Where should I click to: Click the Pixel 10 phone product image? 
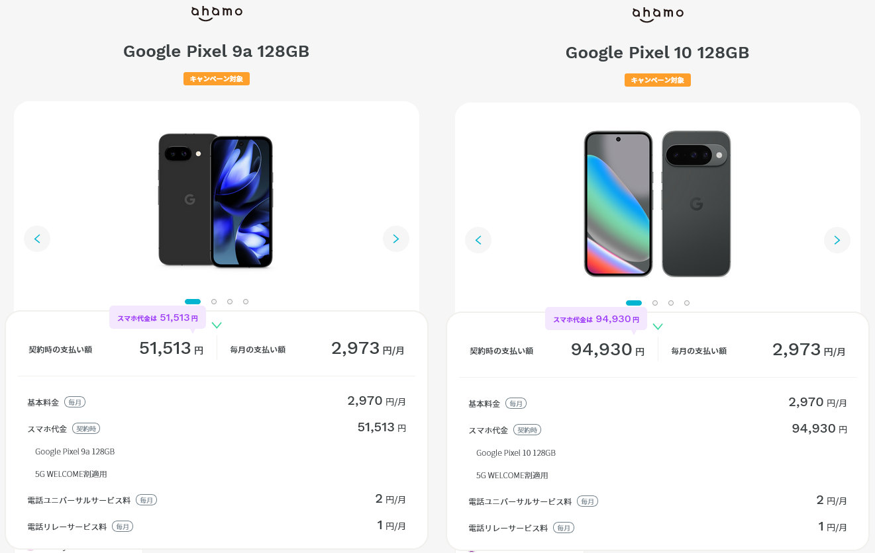657,203
